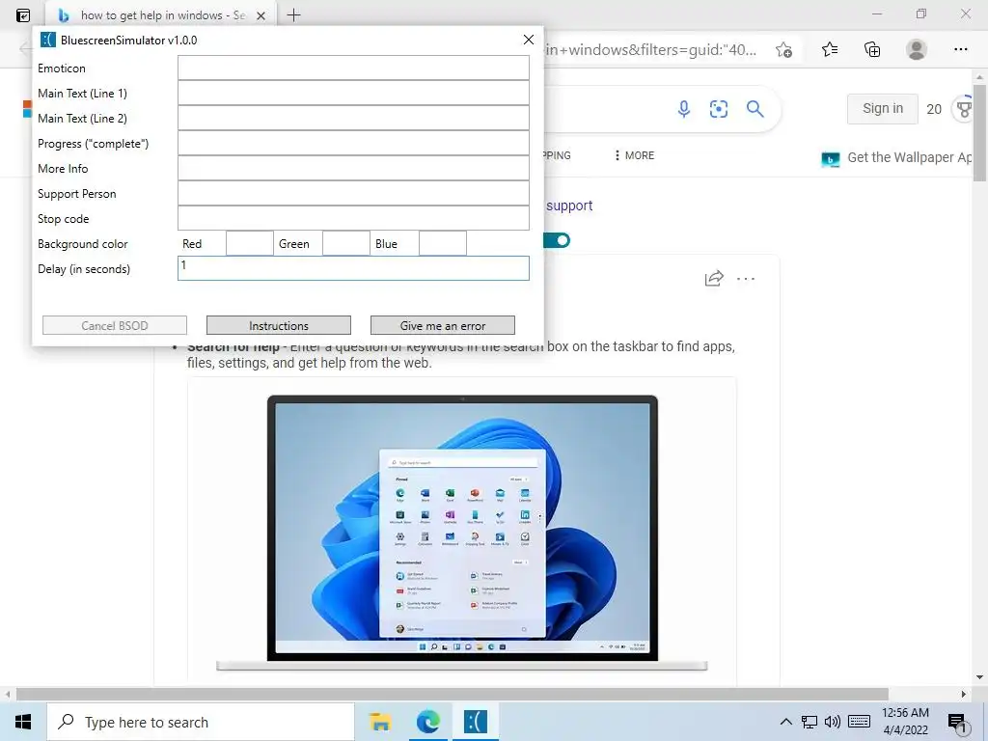988x741 pixels.
Task: Show hidden system tray icons
Action: [x=785, y=722]
